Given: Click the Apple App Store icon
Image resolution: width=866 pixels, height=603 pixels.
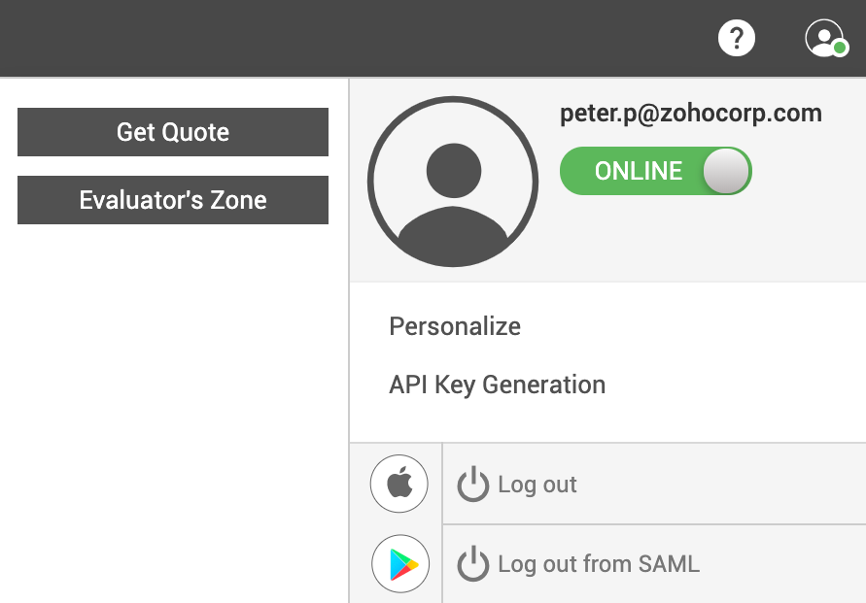Looking at the screenshot, I should click(x=399, y=484).
